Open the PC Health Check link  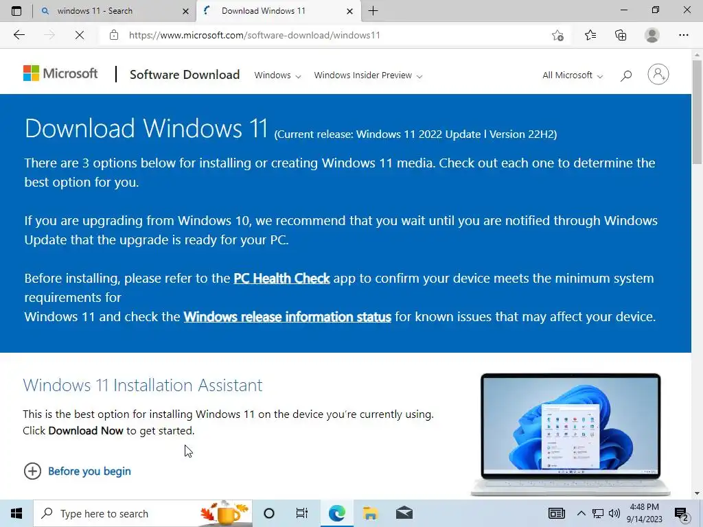tap(281, 279)
